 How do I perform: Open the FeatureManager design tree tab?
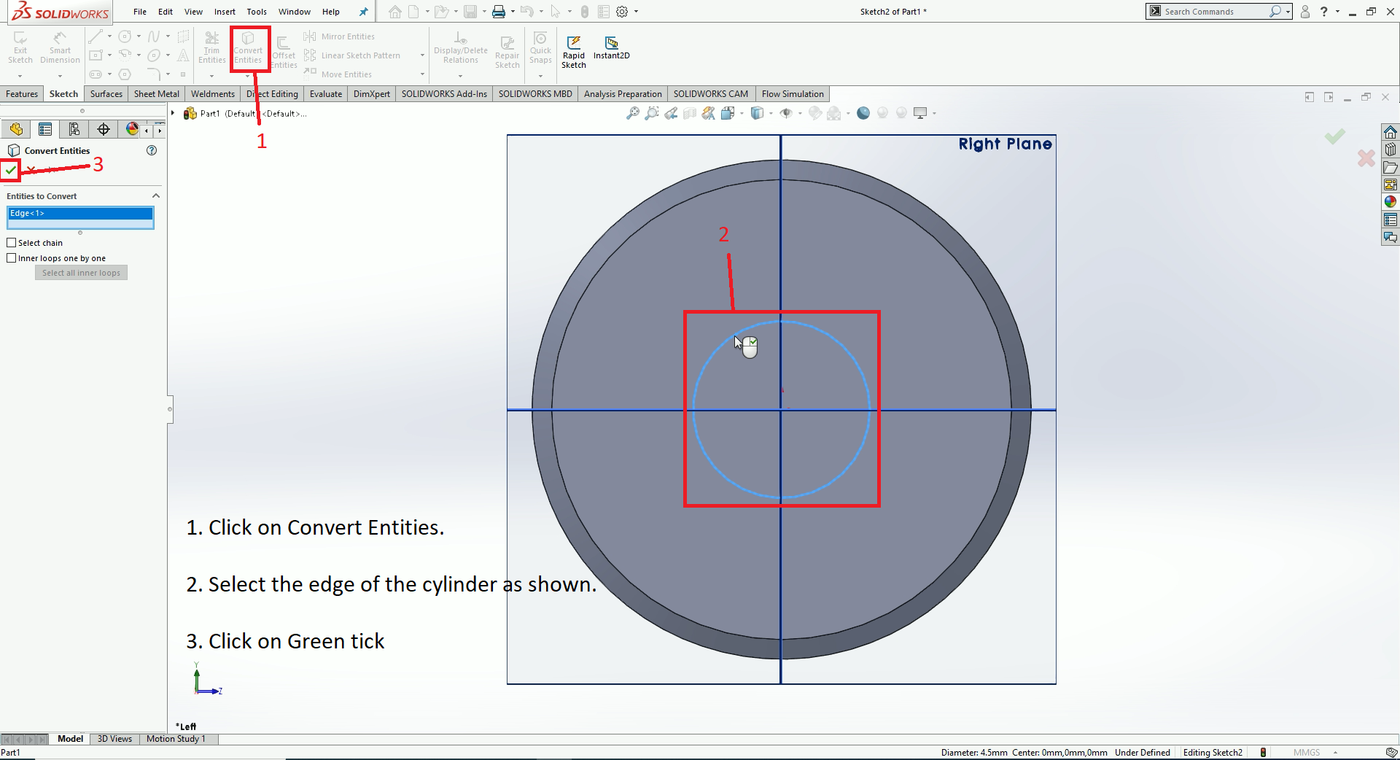(x=16, y=129)
